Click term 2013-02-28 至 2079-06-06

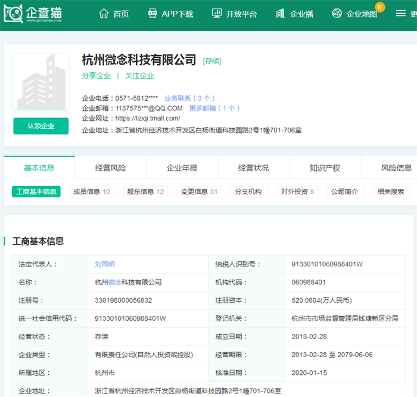pyautogui.click(x=332, y=355)
